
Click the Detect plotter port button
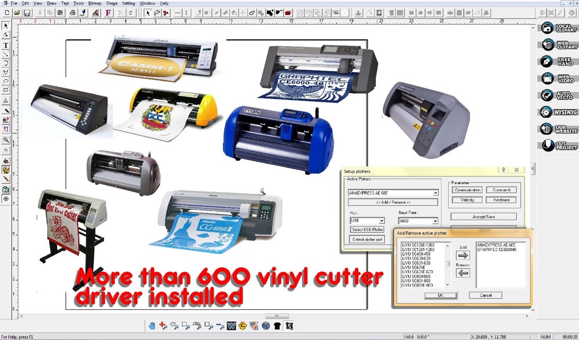[x=368, y=239]
